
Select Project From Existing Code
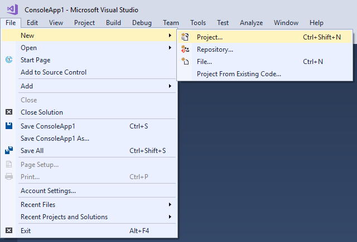[239, 74]
